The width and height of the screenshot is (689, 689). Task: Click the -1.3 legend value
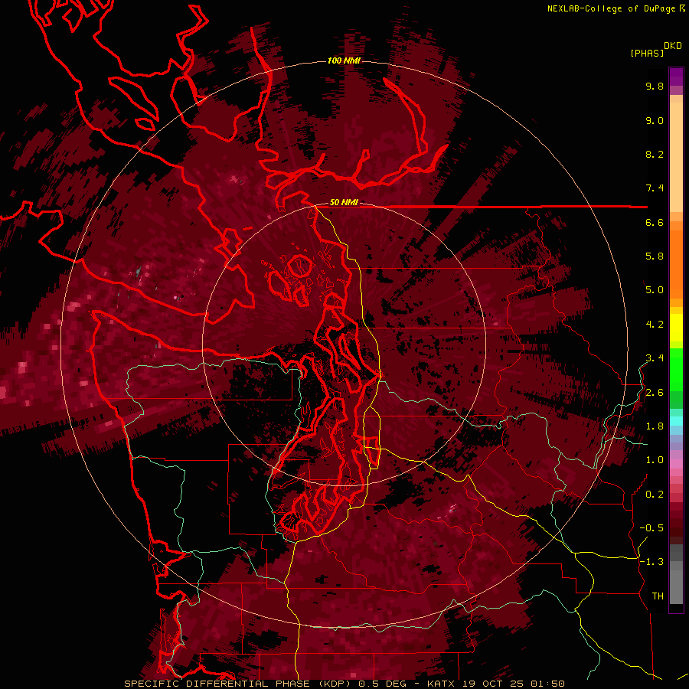point(651,562)
